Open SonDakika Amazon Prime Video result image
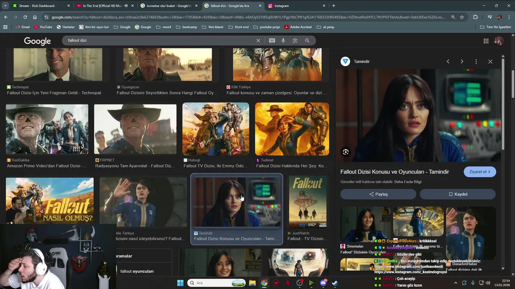This screenshot has width=515, height=289. tap(47, 129)
